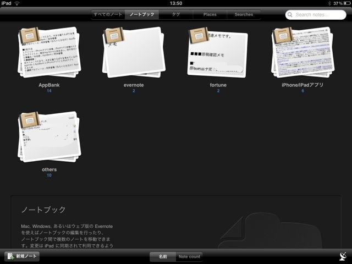
Task: Open the iPhone/iPadアプリ notebook thumbnail
Action: pos(303,52)
